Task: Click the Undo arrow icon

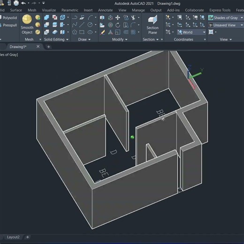Action: point(23,3)
